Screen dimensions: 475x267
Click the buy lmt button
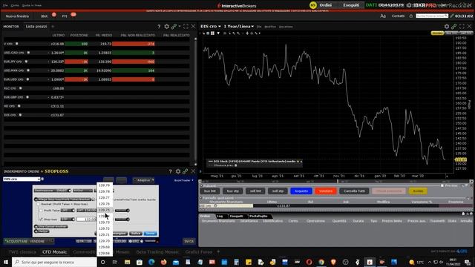click(210, 191)
